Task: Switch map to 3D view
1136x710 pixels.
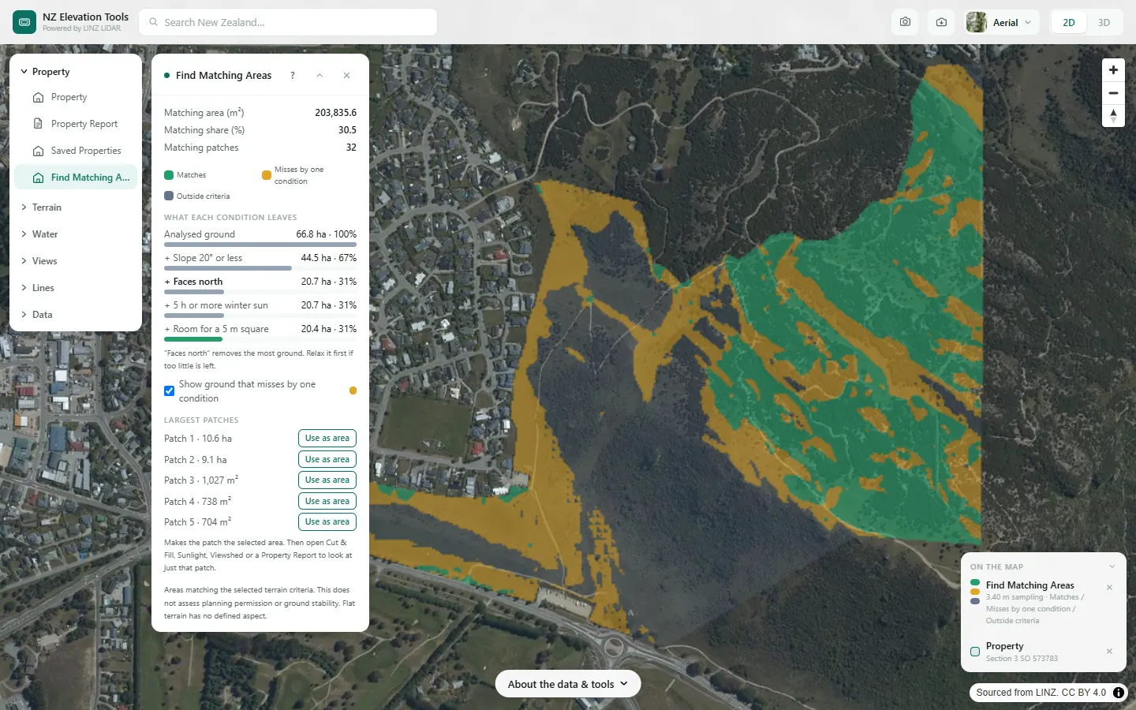Action: point(1104,22)
